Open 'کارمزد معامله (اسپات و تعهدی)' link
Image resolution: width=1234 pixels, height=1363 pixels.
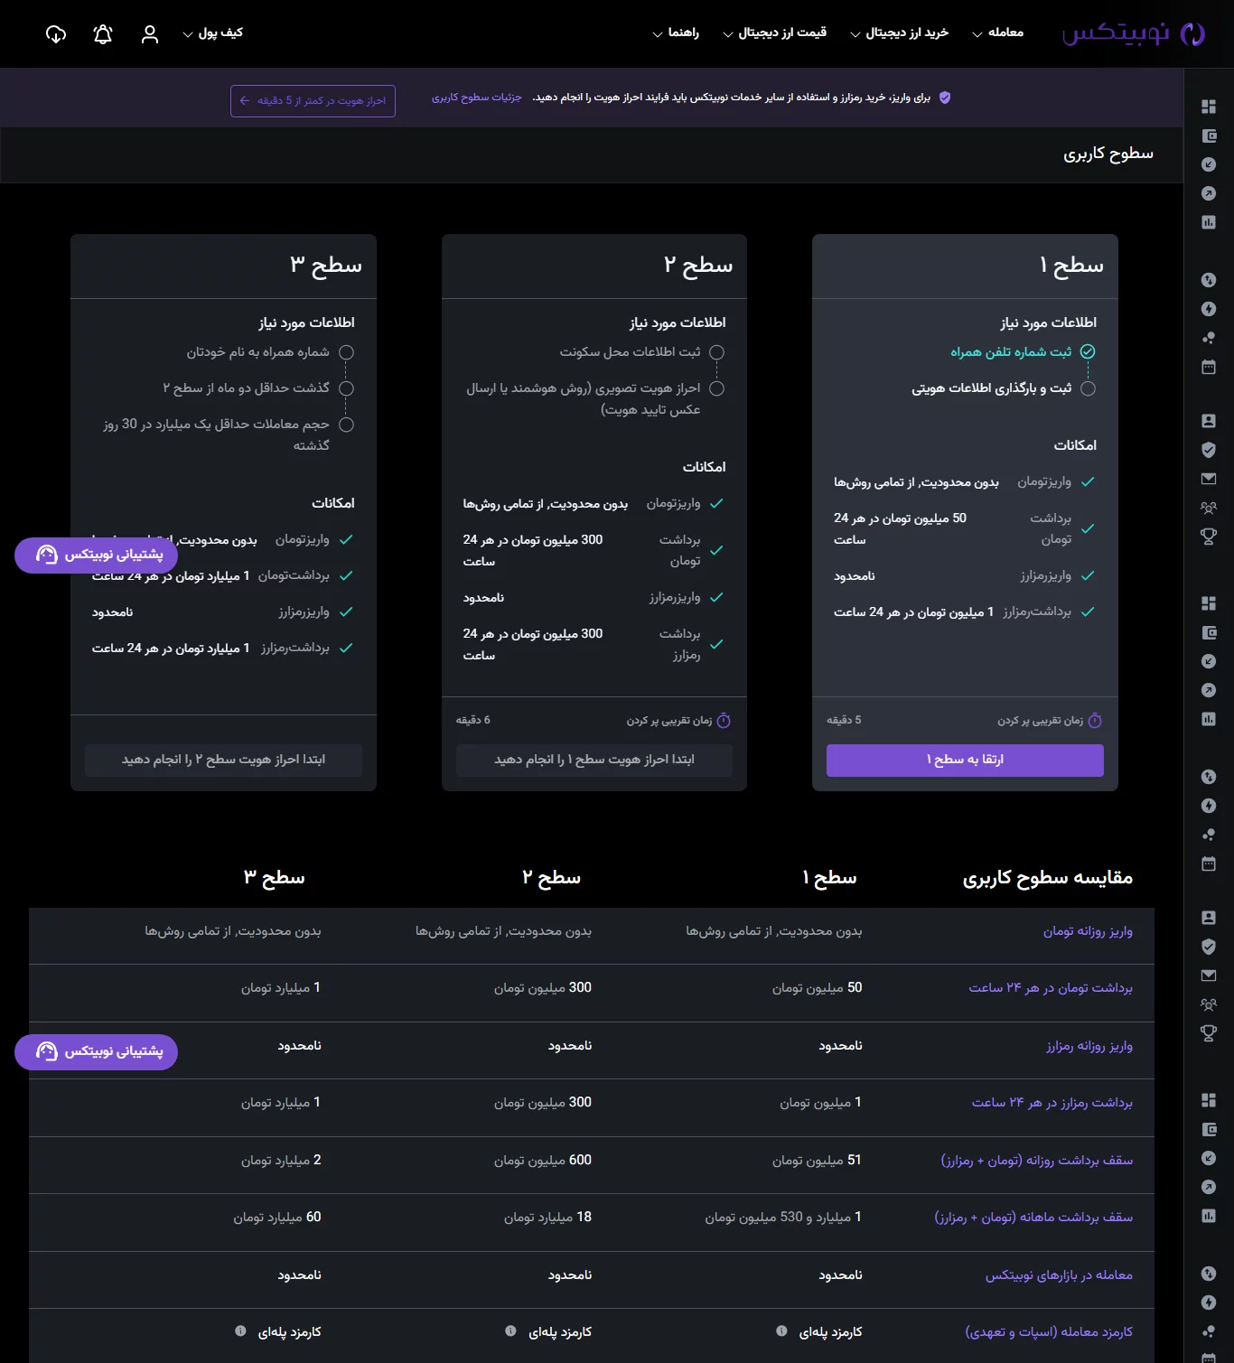click(1049, 1332)
